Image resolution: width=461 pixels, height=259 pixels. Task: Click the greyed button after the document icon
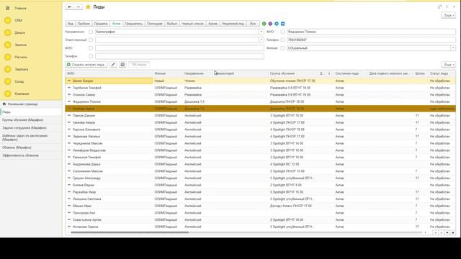pyautogui.click(x=139, y=64)
